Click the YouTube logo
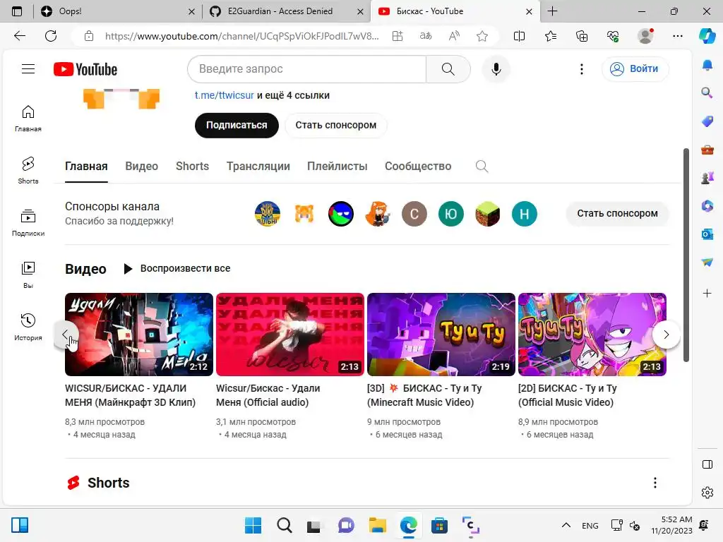The width and height of the screenshot is (723, 542). tap(85, 69)
